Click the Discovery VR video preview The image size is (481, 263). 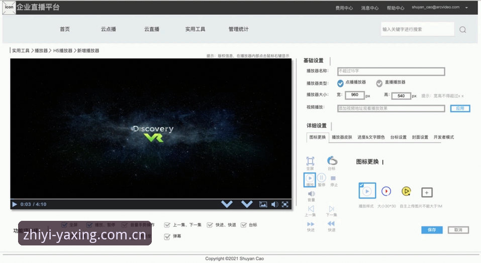(151, 128)
